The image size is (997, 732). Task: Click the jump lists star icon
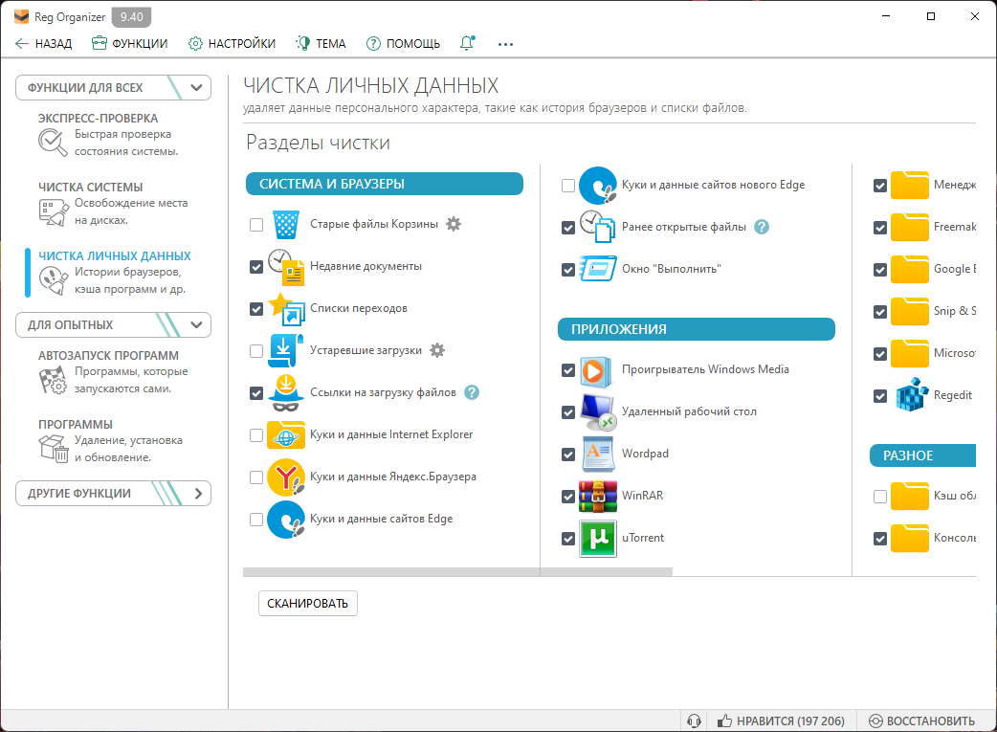coord(286,308)
